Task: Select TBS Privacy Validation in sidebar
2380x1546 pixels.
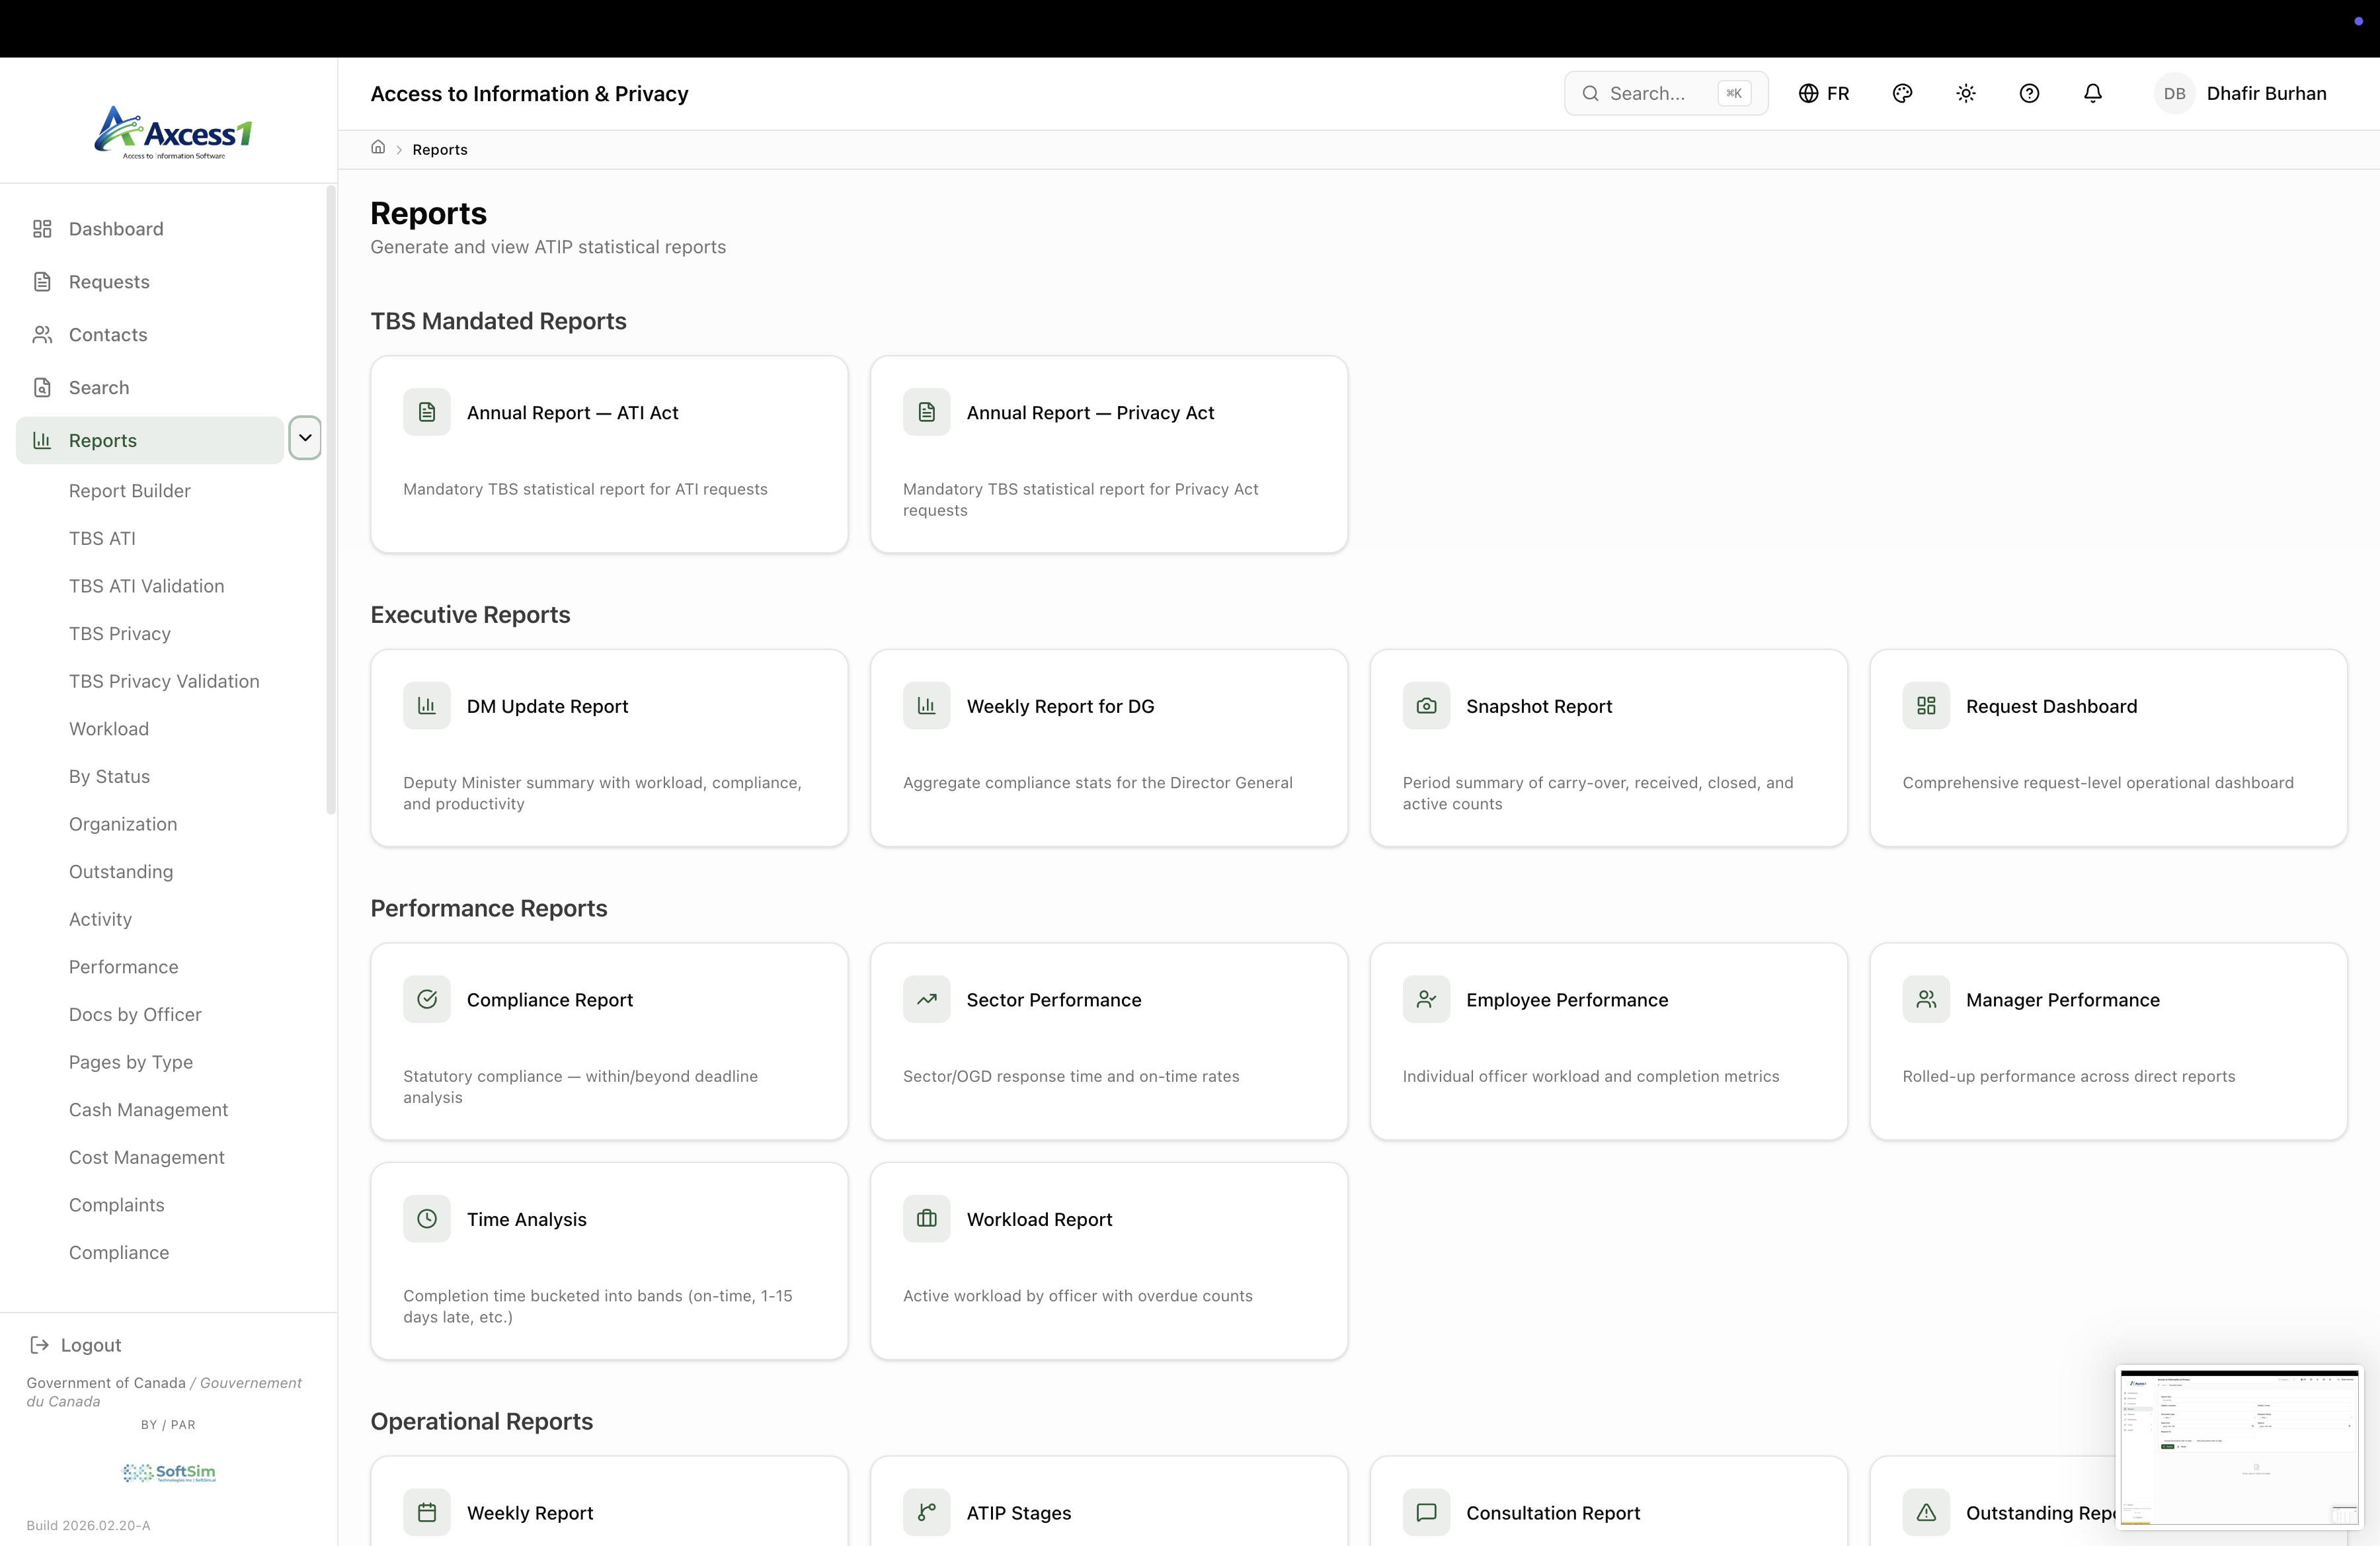Action: (x=164, y=680)
